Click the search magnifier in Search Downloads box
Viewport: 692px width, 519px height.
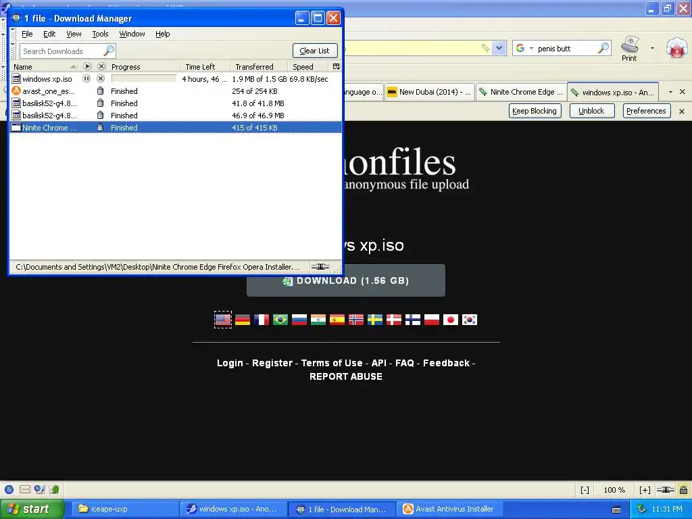109,51
